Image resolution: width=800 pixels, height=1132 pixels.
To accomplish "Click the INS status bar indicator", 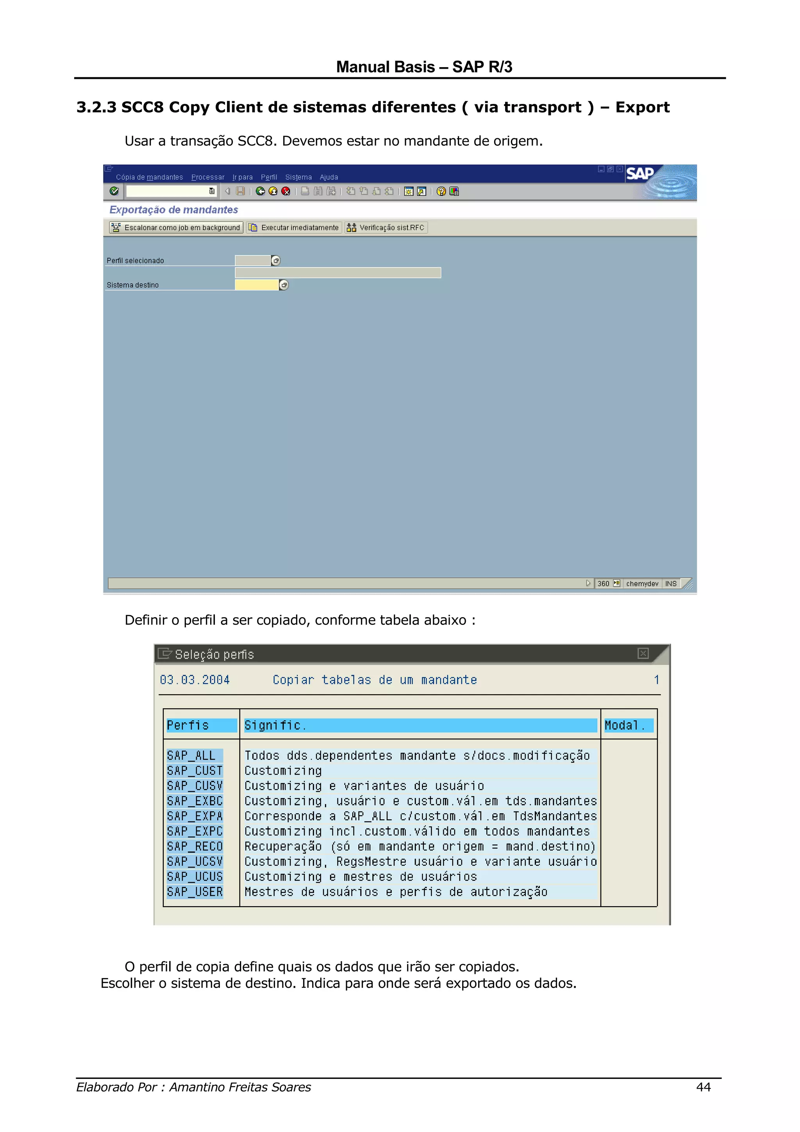I will point(671,583).
